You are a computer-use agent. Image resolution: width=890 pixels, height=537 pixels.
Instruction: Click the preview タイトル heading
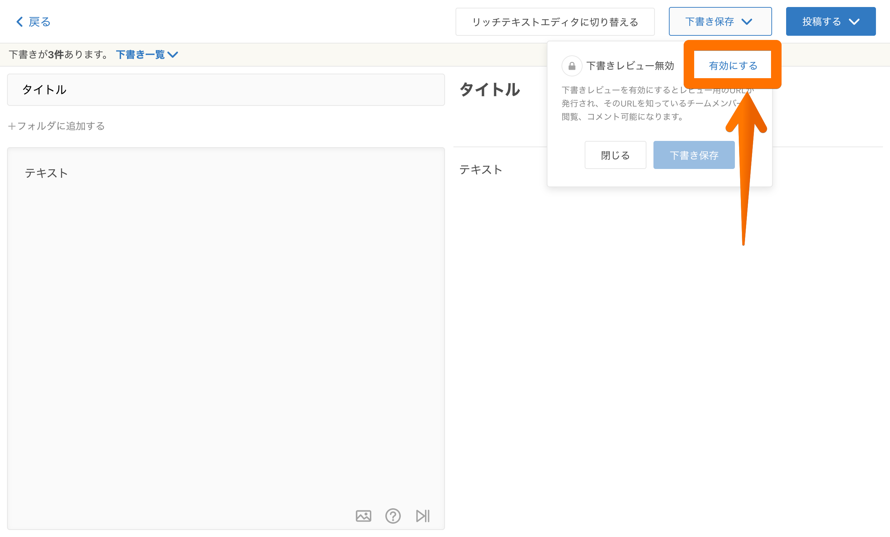(490, 89)
